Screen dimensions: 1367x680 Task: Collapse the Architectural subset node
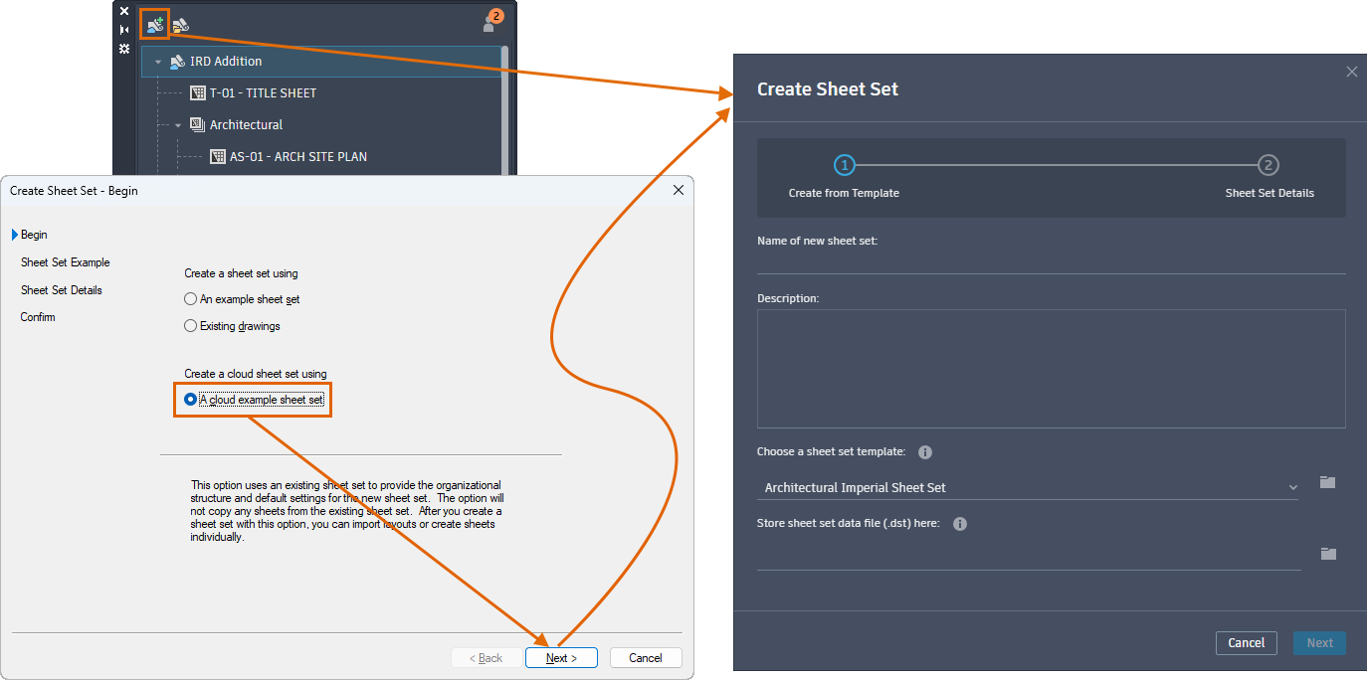[178, 125]
